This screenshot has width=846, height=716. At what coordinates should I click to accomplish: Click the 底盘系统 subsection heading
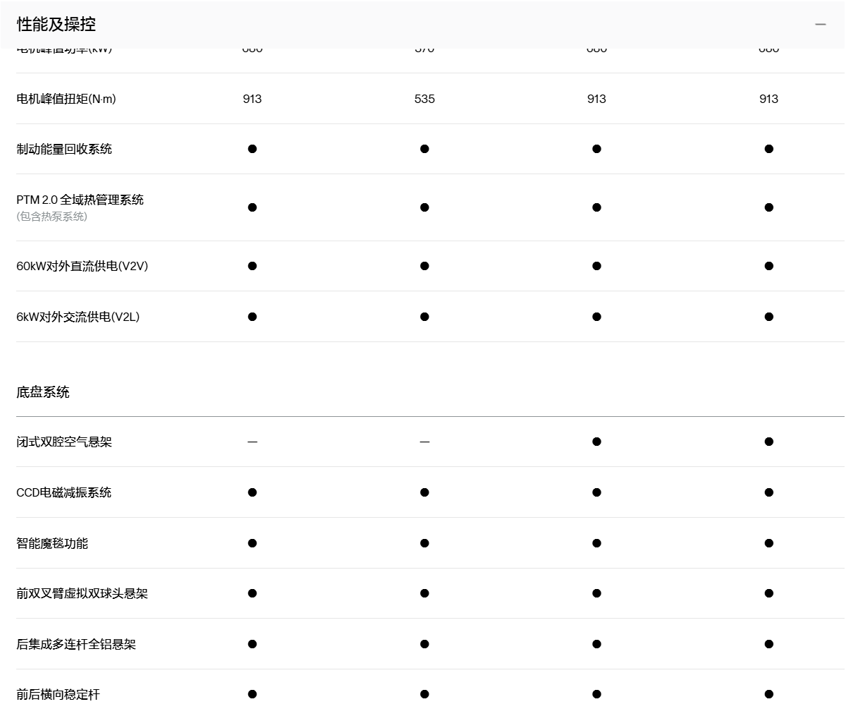pyautogui.click(x=43, y=392)
